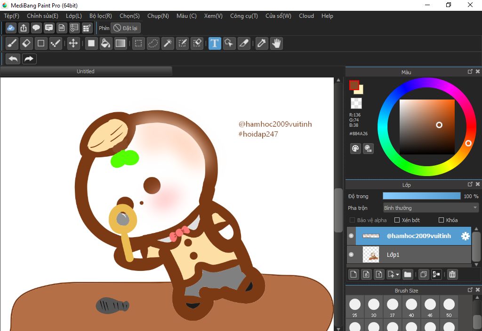
Task: Select brush size 50
Action: coord(449,308)
